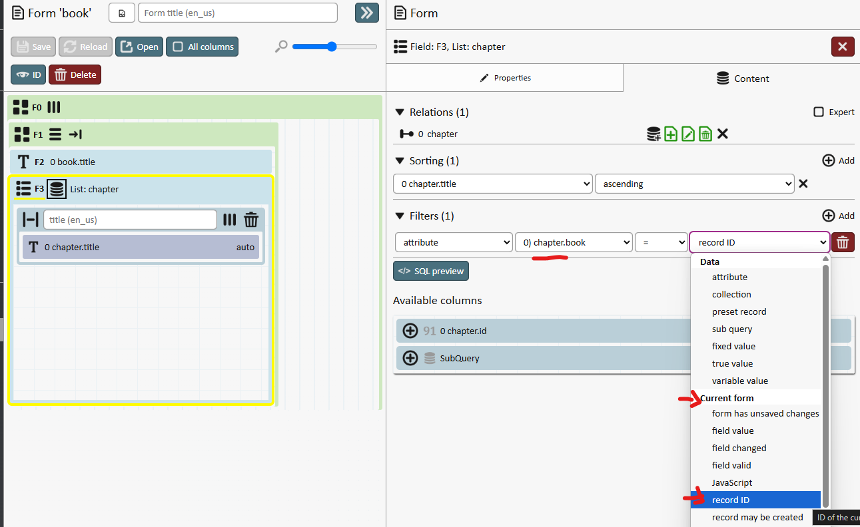
Task: Collapse the Relations section
Action: point(400,112)
